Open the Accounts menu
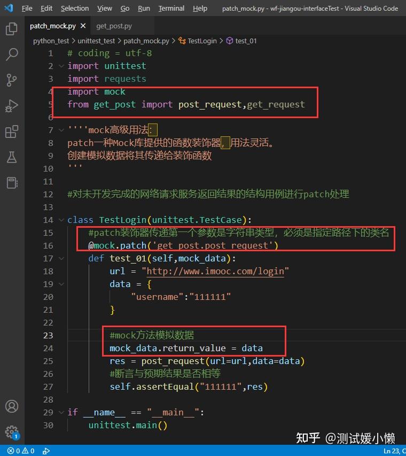 pyautogui.click(x=12, y=406)
